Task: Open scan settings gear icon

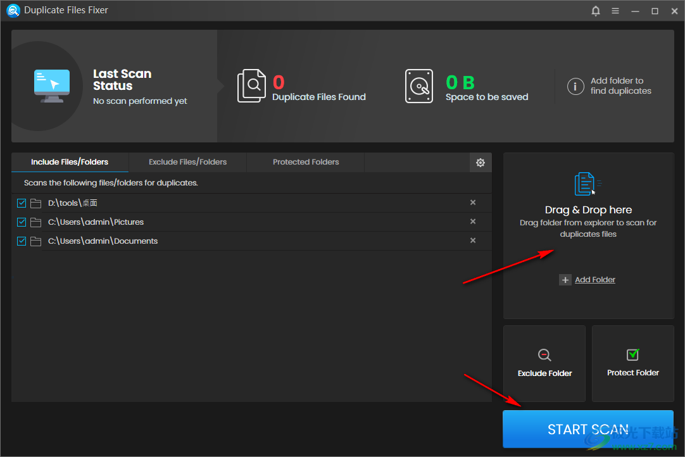Action: point(481,163)
